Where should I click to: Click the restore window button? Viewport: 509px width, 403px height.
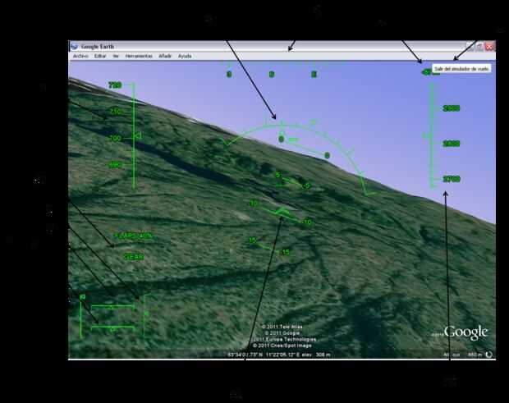click(479, 47)
